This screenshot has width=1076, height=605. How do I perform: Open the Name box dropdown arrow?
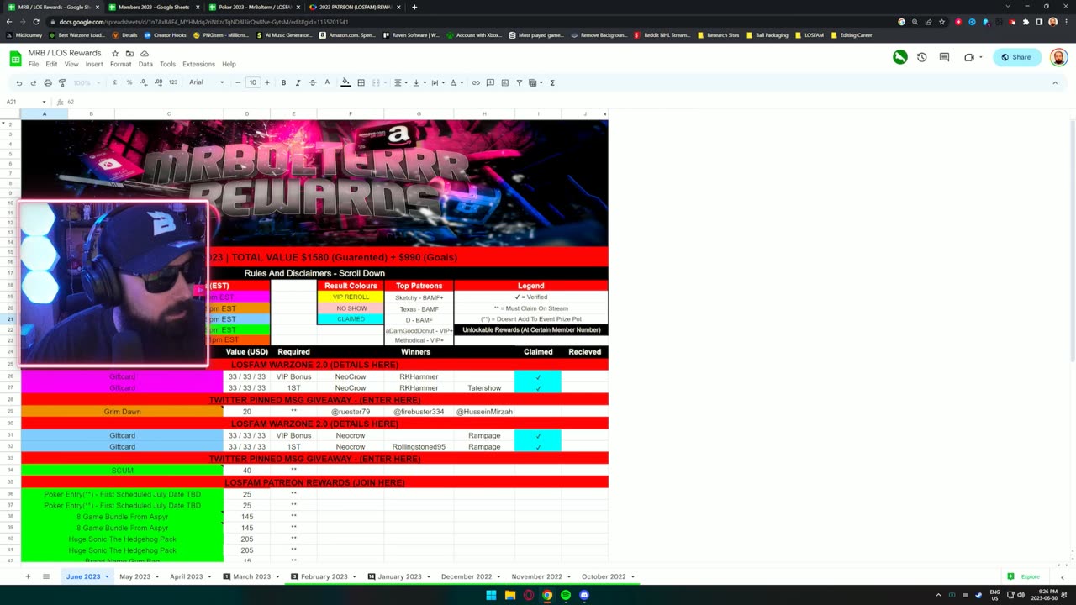click(44, 102)
